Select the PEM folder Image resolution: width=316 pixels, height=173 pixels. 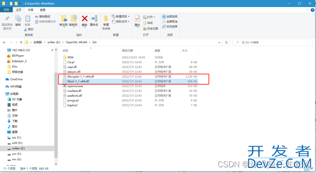coord(70,57)
